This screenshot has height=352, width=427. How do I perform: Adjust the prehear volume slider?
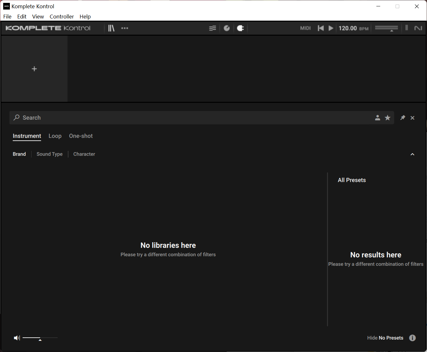point(40,338)
